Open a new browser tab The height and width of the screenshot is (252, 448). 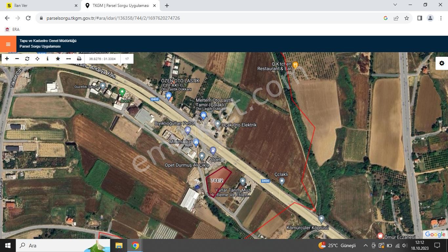[167, 6]
